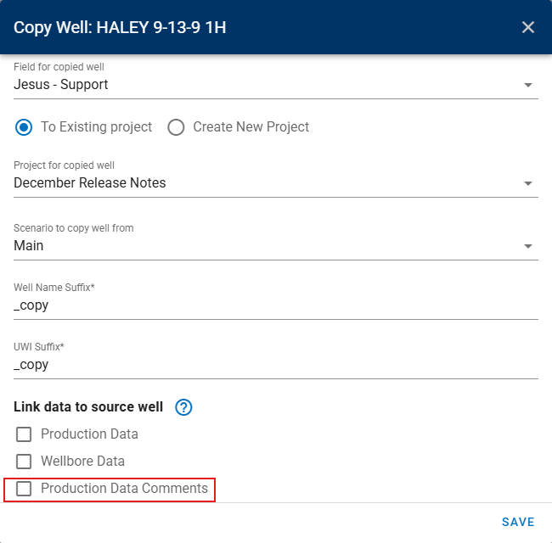
Task: Click the Jesus - Support field value
Action: click(x=61, y=85)
